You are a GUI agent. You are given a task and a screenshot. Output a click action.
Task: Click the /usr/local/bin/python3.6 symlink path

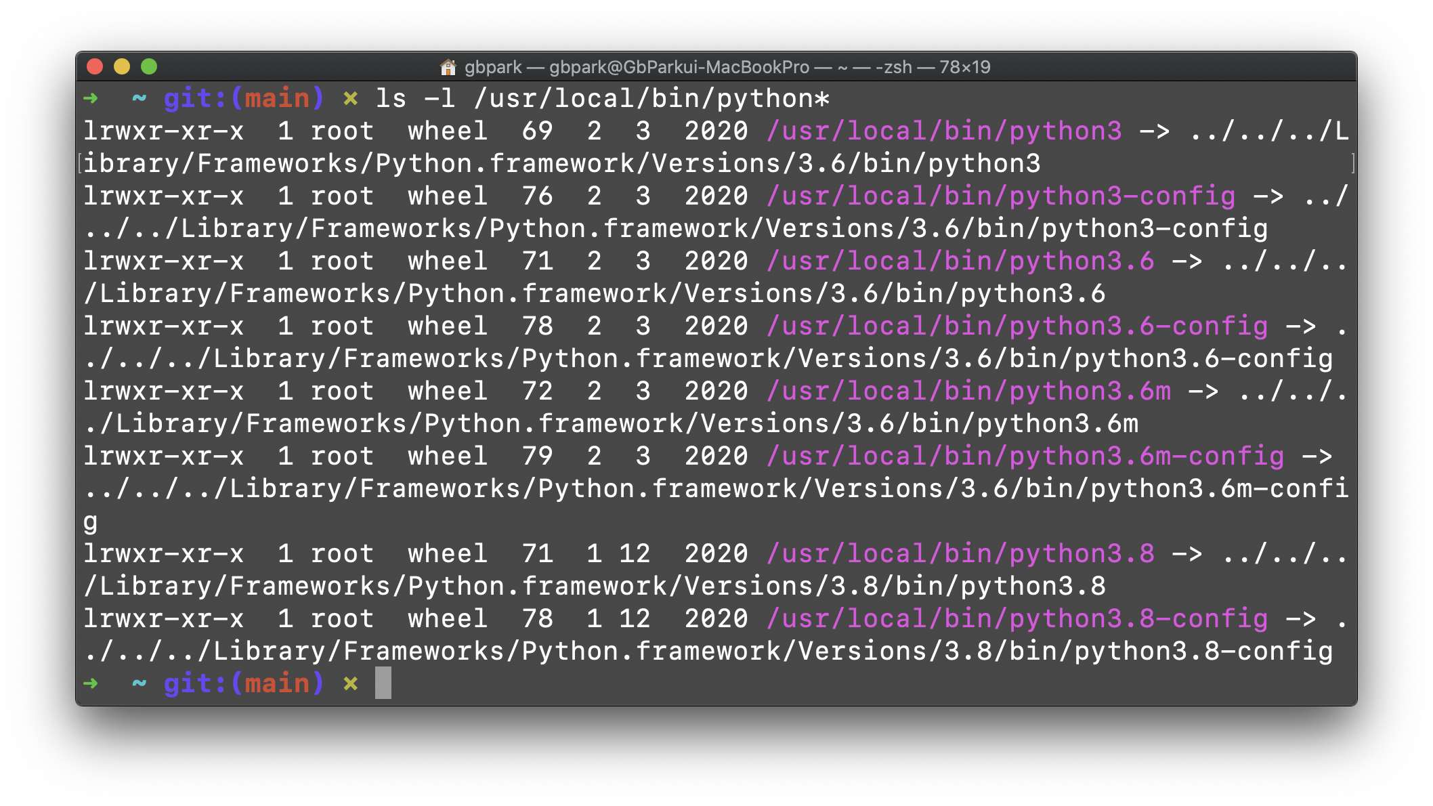(x=960, y=261)
